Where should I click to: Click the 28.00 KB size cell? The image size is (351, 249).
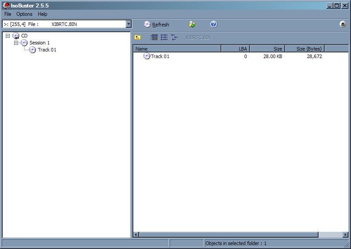click(273, 56)
